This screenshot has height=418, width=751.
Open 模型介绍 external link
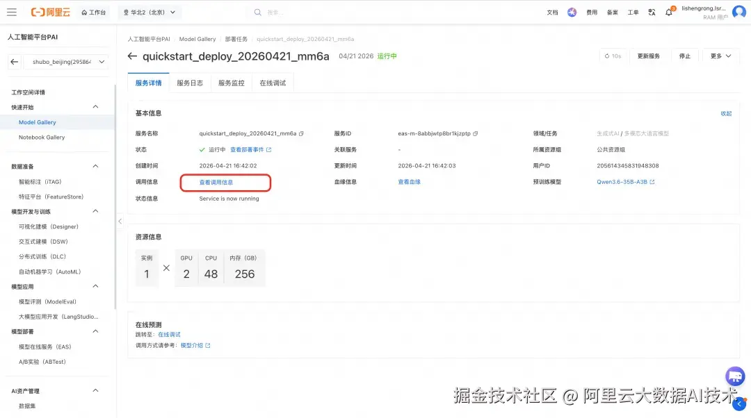pos(195,345)
